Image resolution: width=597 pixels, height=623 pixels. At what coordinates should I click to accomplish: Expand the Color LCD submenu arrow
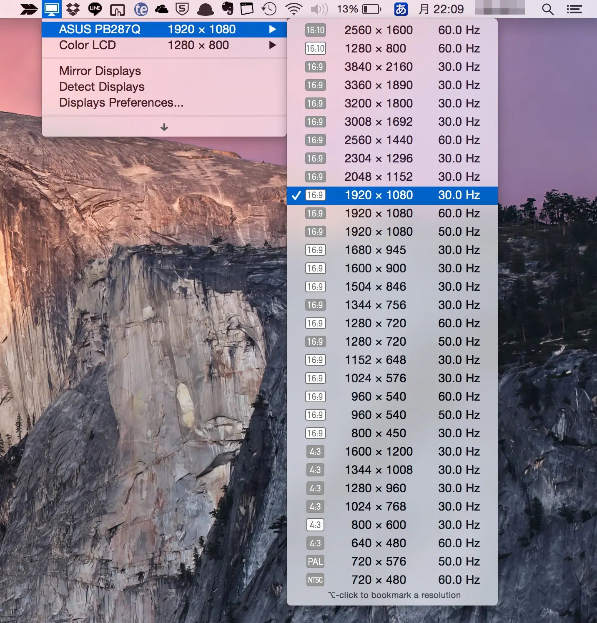273,45
